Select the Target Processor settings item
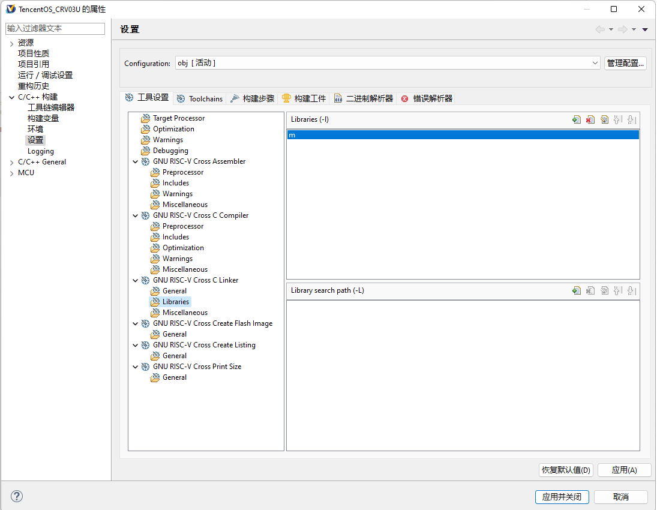Screen dimensions: 657x510 178,118
